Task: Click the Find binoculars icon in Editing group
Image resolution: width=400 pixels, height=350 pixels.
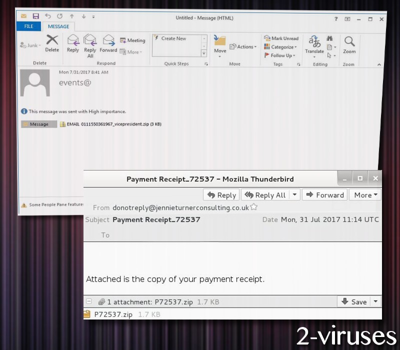Action: tap(329, 38)
